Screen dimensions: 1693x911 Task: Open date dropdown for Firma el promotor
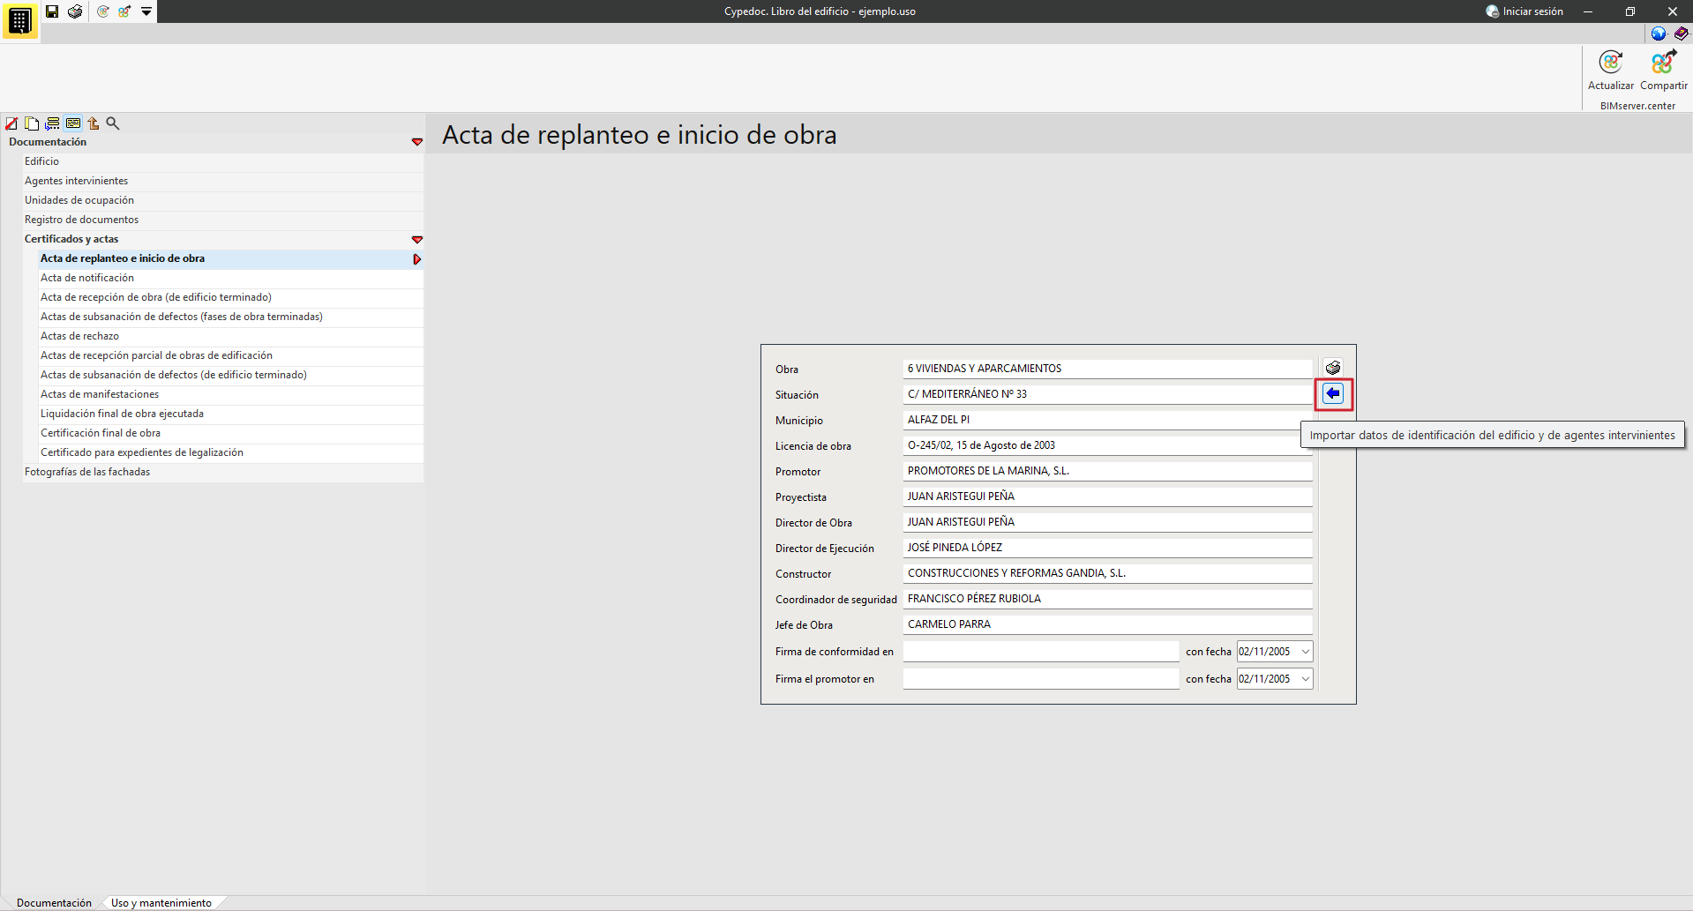click(x=1306, y=679)
